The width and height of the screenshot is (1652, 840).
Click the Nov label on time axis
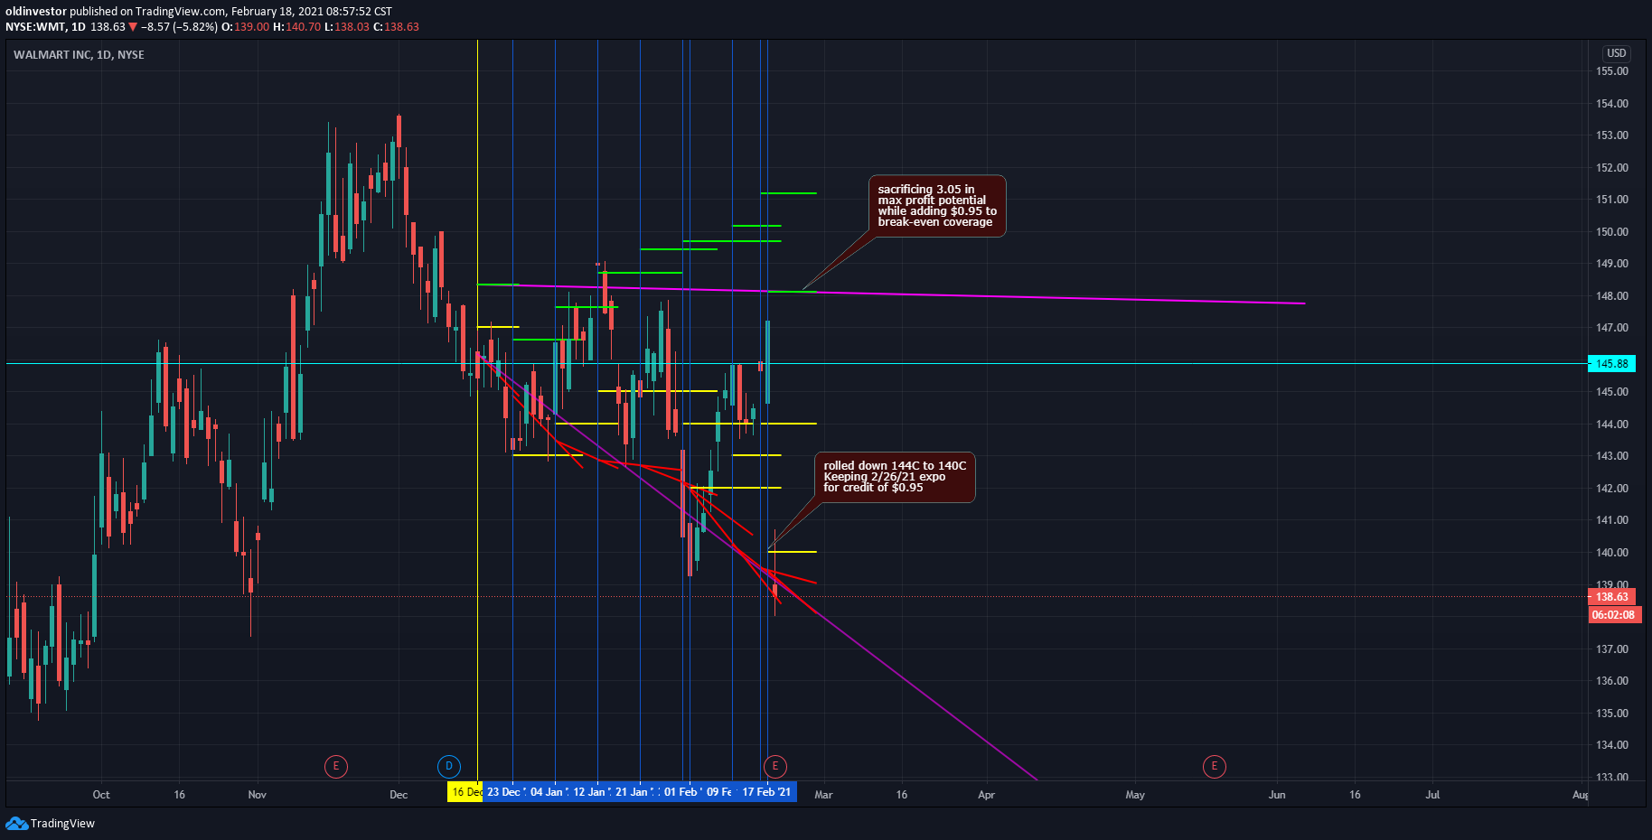[x=258, y=795]
